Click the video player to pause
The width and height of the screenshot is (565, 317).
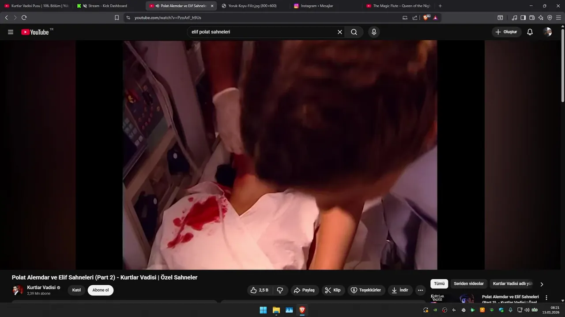click(280, 155)
